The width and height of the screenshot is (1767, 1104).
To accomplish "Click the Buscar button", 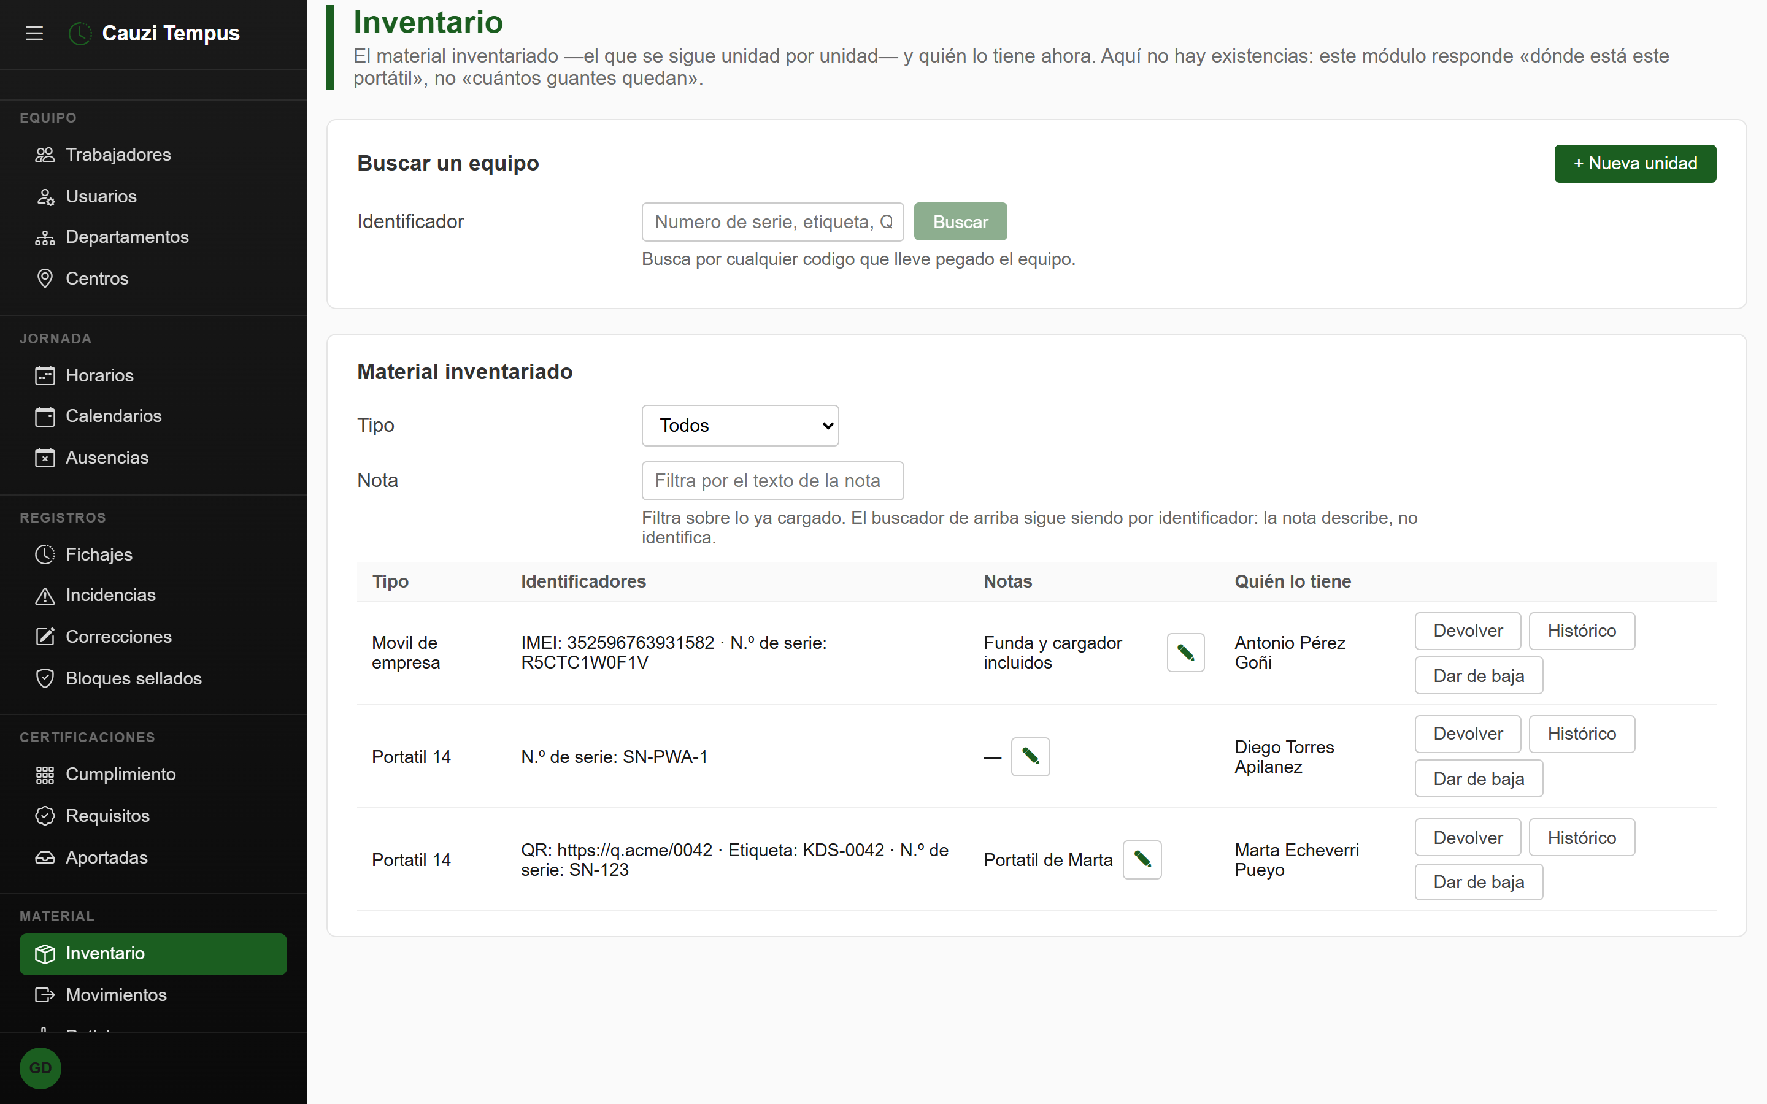I will (960, 222).
